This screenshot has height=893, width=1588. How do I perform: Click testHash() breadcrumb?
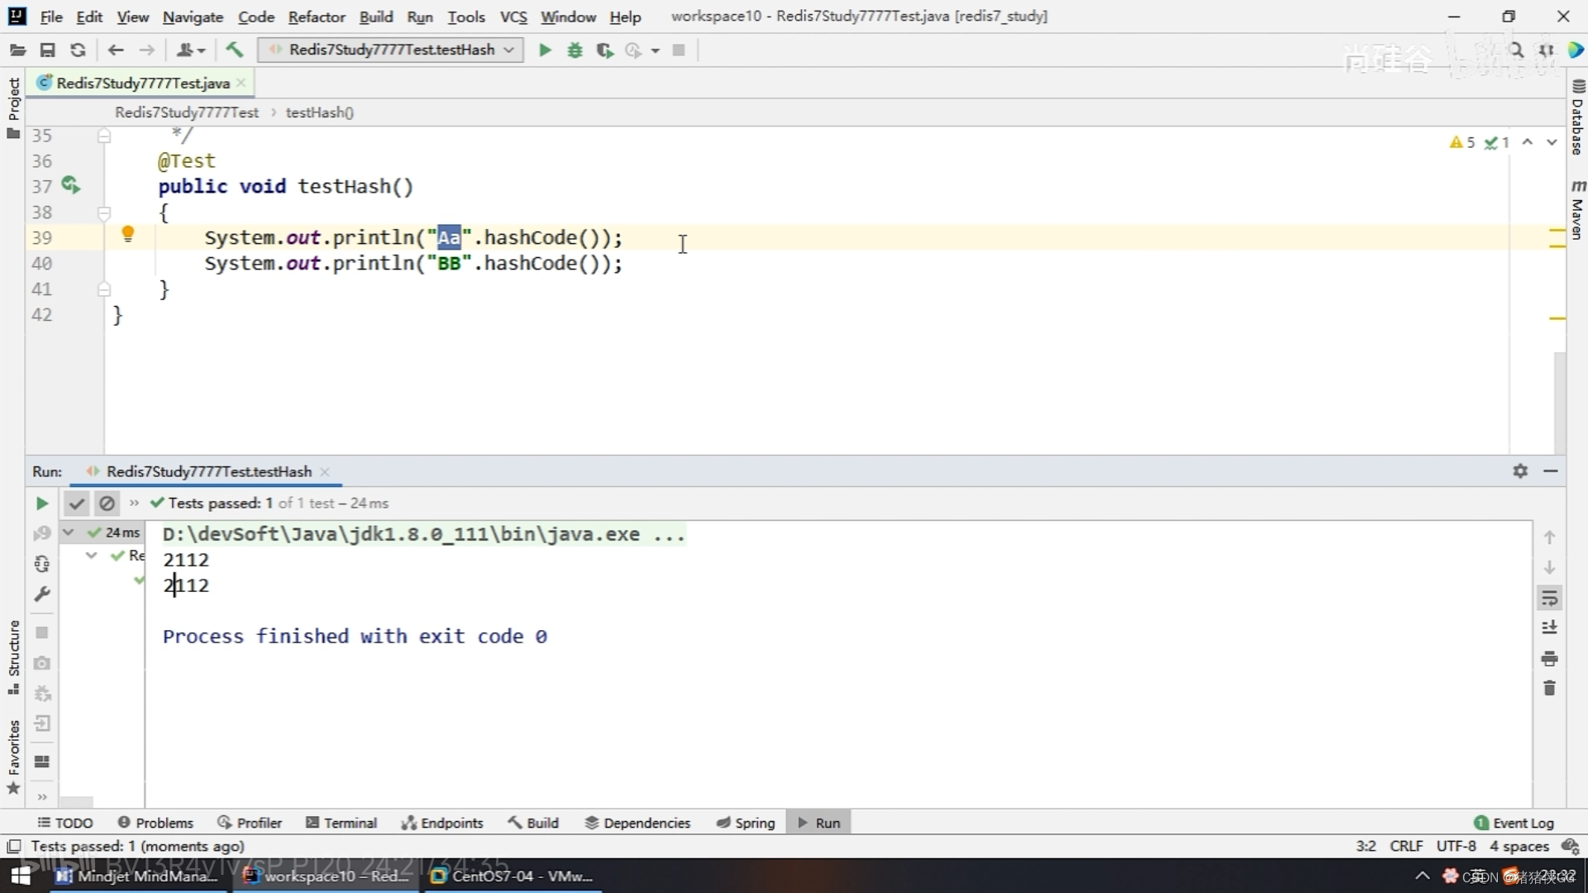coord(320,112)
